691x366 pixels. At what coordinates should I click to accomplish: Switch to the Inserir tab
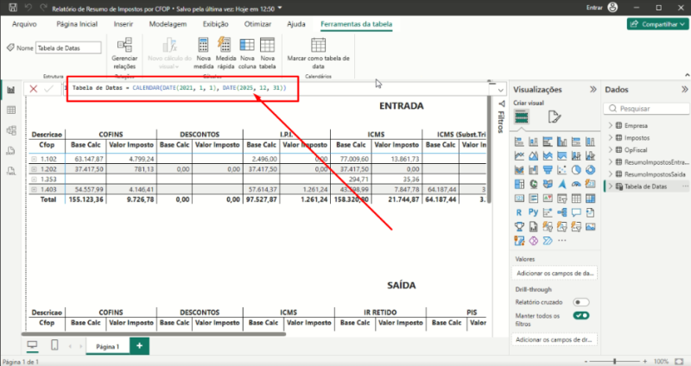(x=124, y=24)
